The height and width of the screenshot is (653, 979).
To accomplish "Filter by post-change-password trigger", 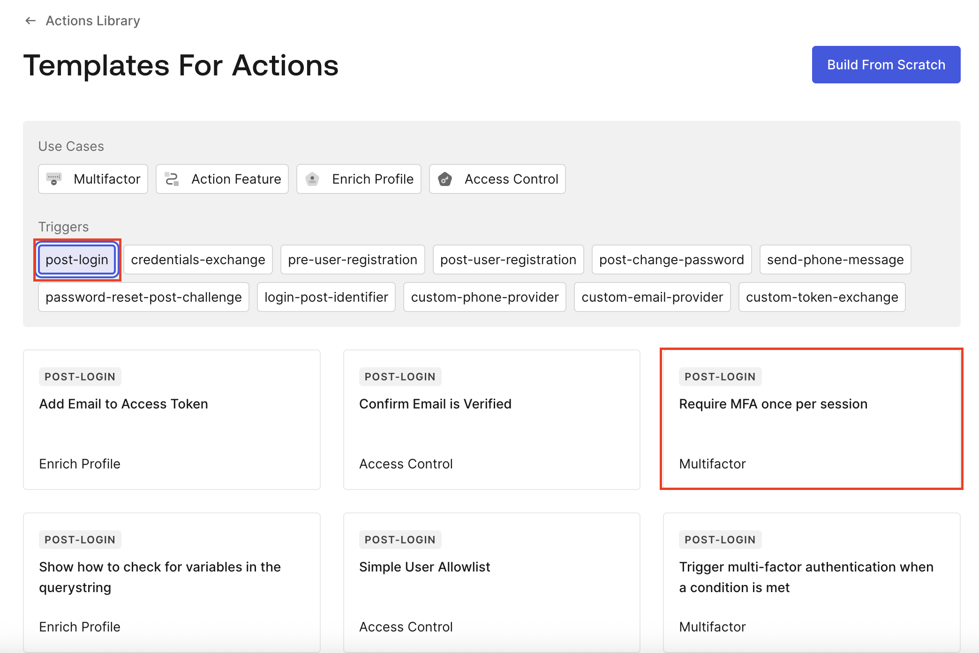I will [671, 260].
